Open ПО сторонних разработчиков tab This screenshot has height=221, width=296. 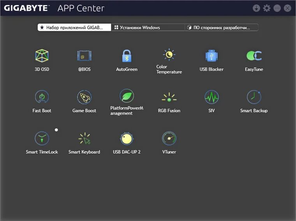point(222,28)
